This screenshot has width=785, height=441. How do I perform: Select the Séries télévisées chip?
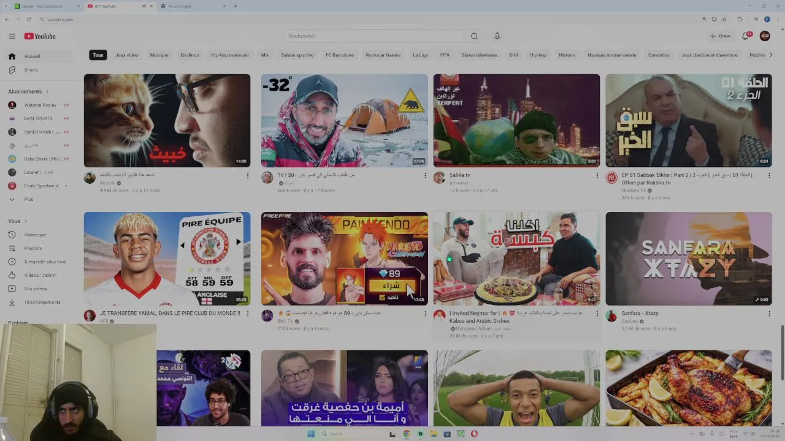click(x=480, y=55)
